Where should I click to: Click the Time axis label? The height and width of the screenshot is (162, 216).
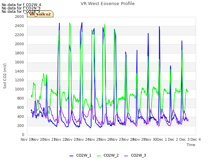tap(191, 145)
